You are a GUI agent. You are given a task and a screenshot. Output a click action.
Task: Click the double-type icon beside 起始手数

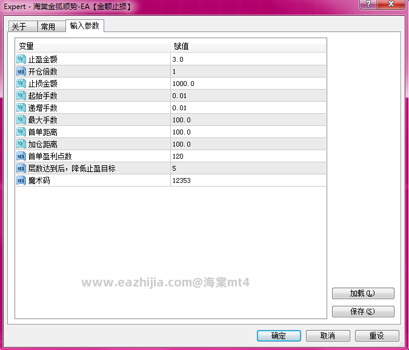click(x=21, y=96)
